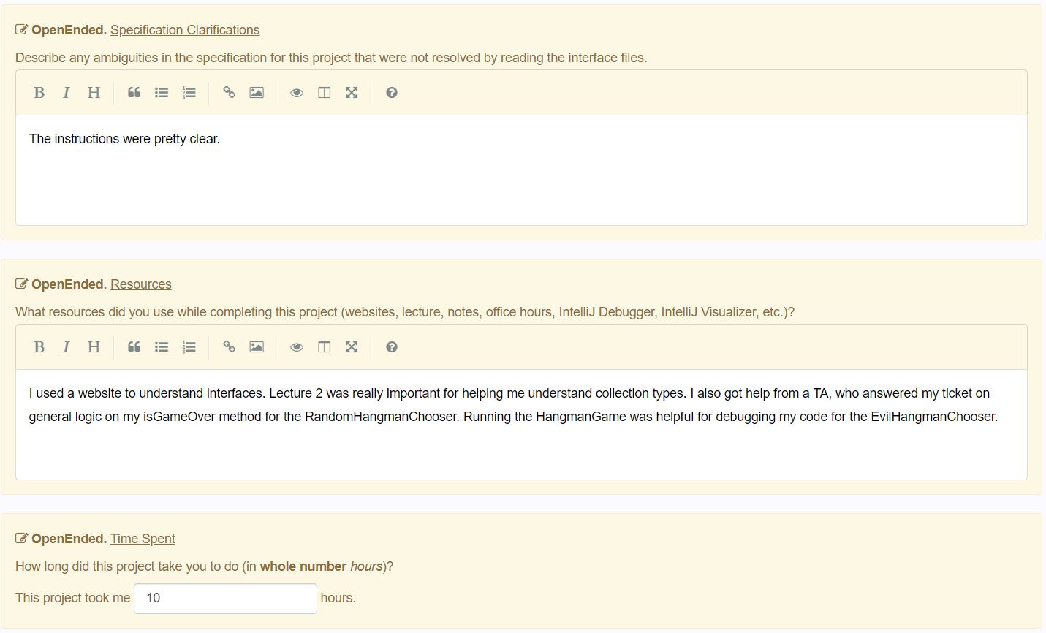The image size is (1046, 633).
Task: Create a link in Resources editor
Action: click(229, 347)
